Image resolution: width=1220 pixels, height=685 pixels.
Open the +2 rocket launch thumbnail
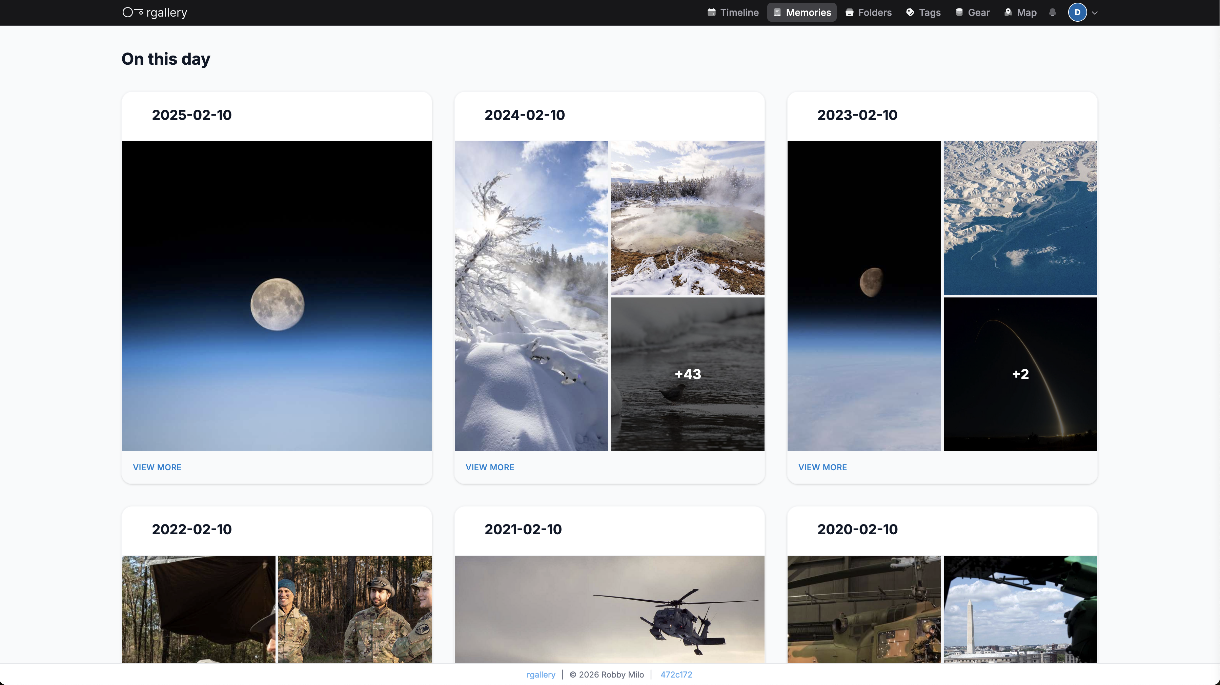(x=1020, y=374)
